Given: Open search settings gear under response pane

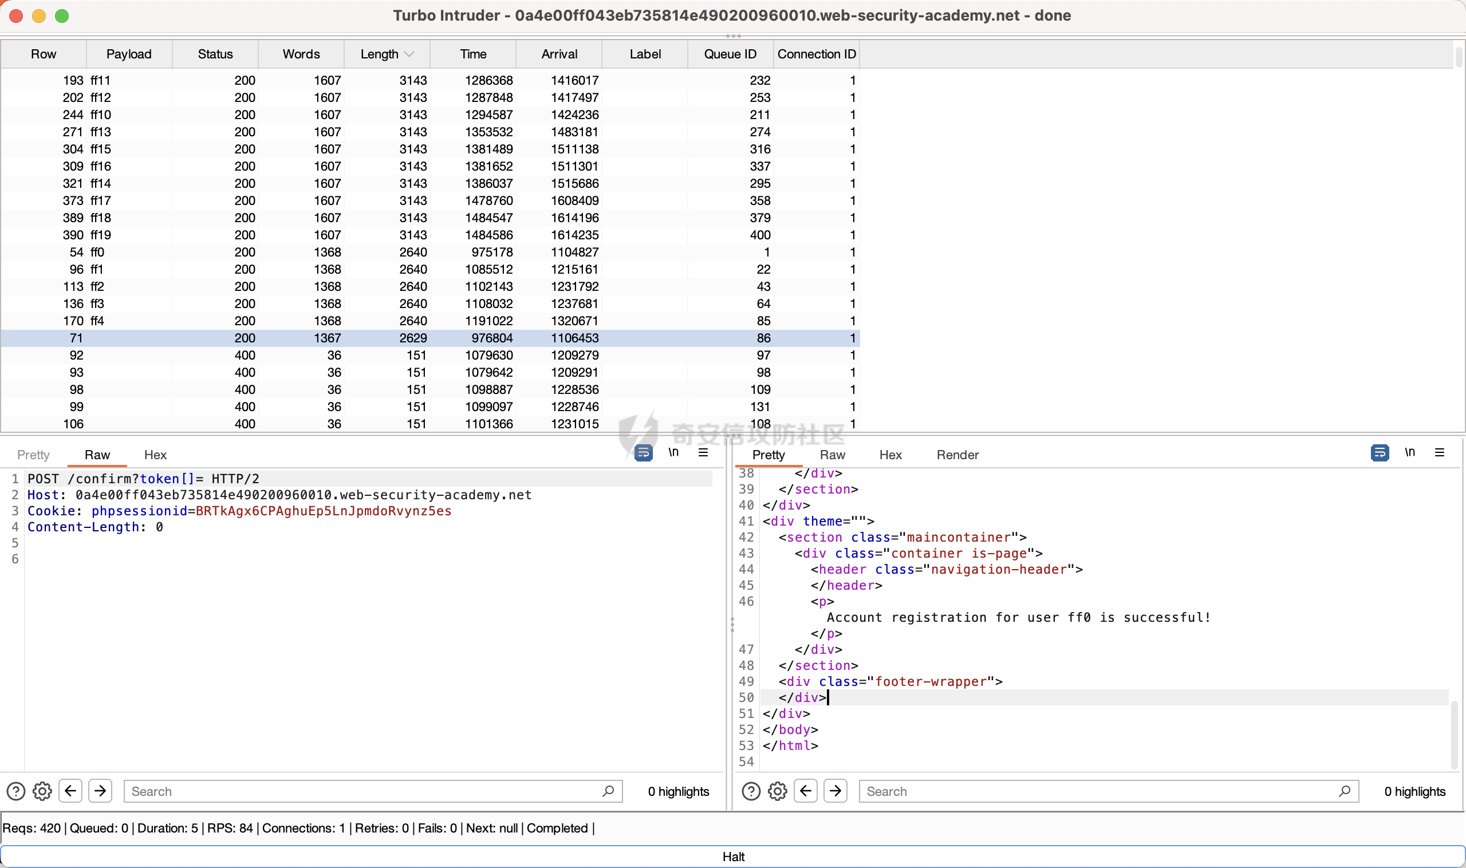Looking at the screenshot, I should click(x=778, y=791).
